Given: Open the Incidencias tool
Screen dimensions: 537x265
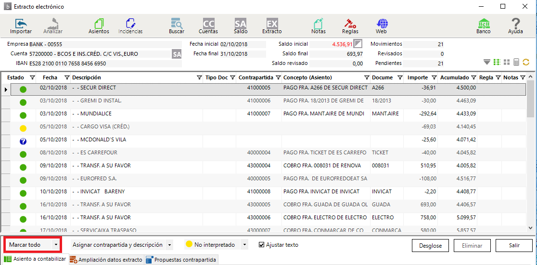Looking at the screenshot, I should (130, 26).
